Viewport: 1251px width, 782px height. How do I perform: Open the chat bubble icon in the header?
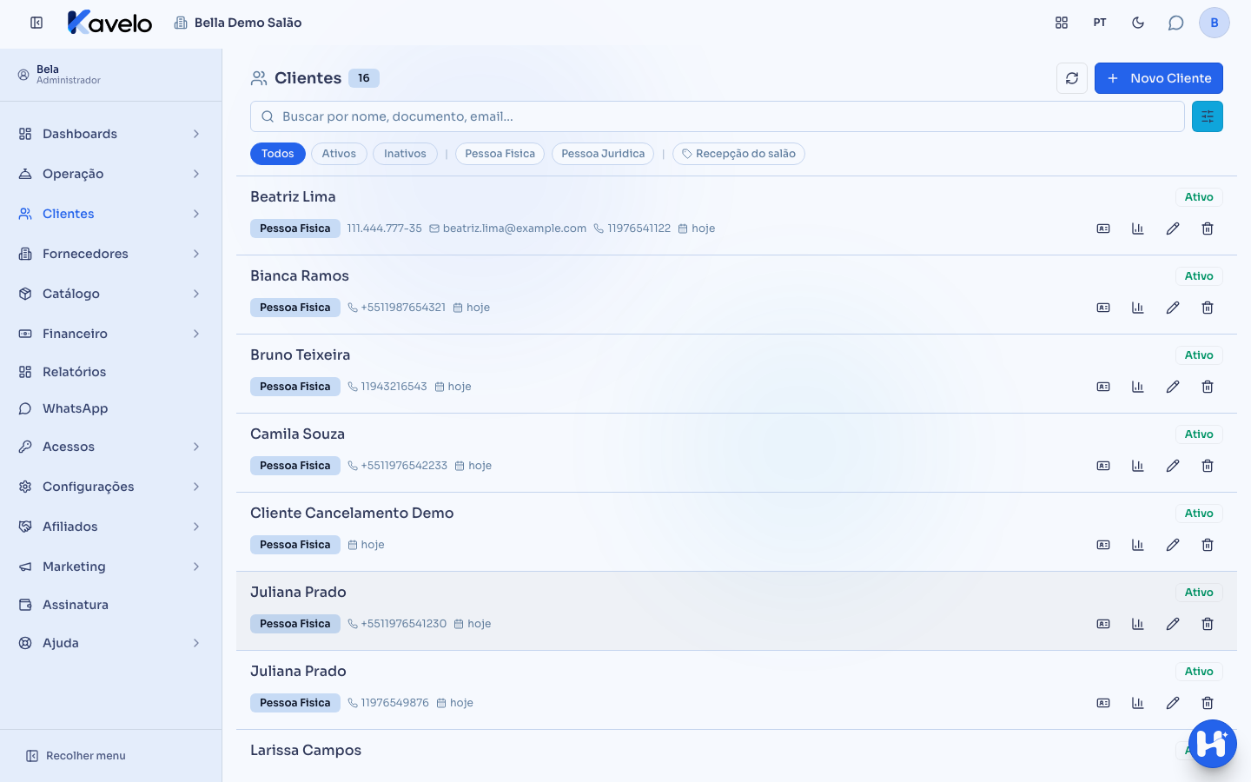1176,23
